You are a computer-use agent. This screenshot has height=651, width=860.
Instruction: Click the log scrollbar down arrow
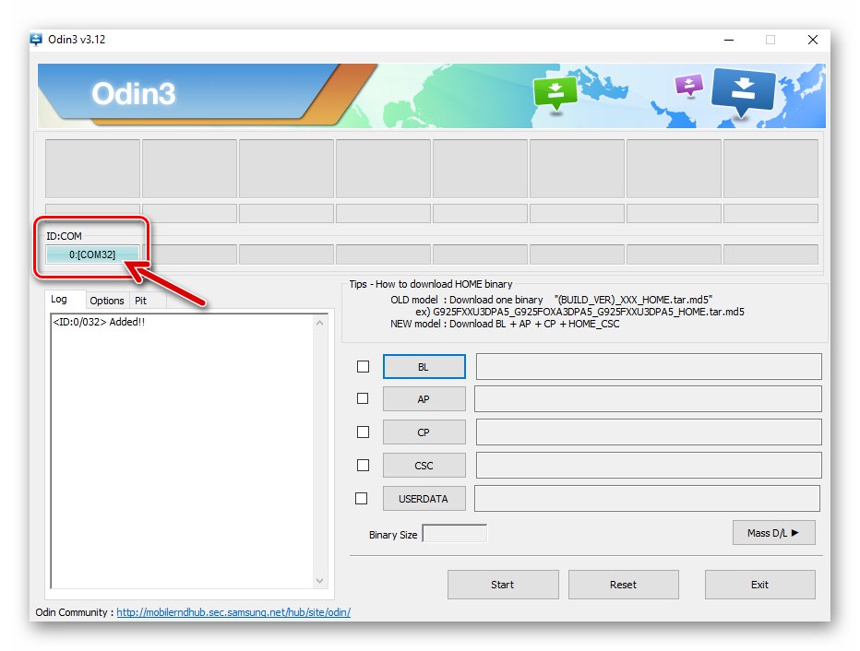(320, 580)
